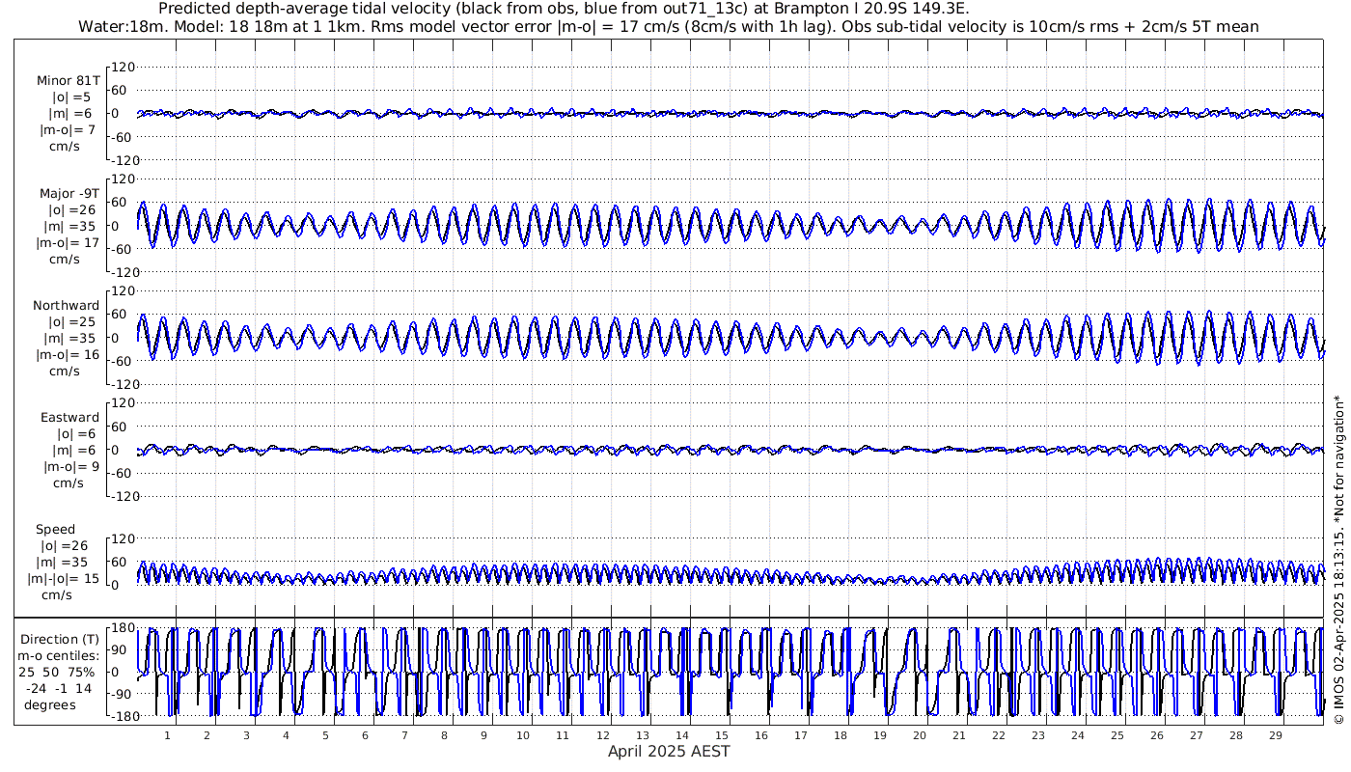Click the day '25' tick label on the date axis
The width and height of the screenshot is (1351, 772).
[1117, 735]
